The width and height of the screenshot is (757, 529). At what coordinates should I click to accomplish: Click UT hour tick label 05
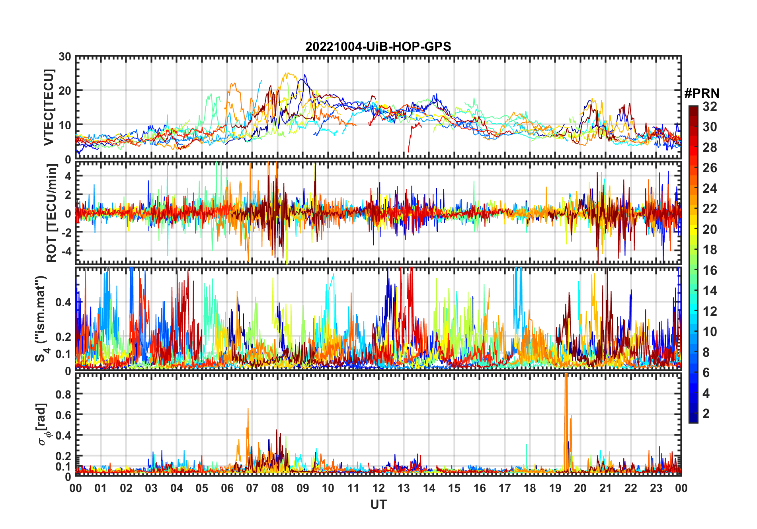tap(202, 488)
